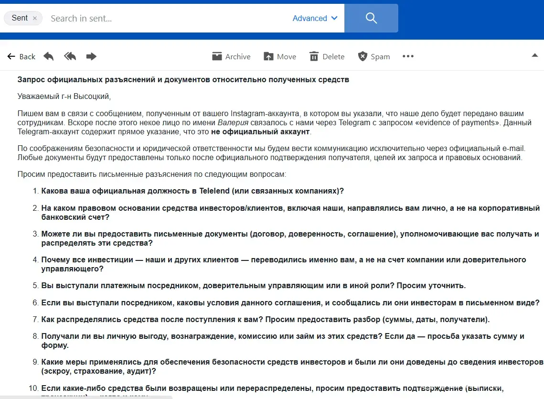Expand the Advanced search options
Viewport: 544px width, 399px height.
pyautogui.click(x=315, y=18)
